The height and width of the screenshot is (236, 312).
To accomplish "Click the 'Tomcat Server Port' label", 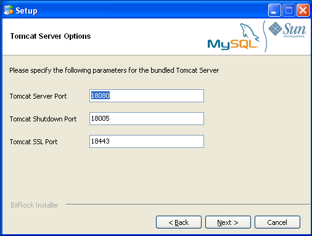I will [x=38, y=96].
